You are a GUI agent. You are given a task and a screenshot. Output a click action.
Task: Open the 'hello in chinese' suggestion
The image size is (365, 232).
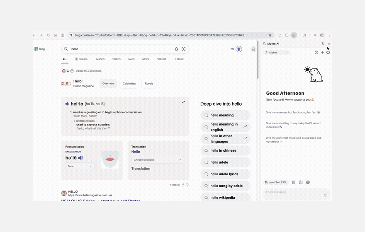point(225,151)
